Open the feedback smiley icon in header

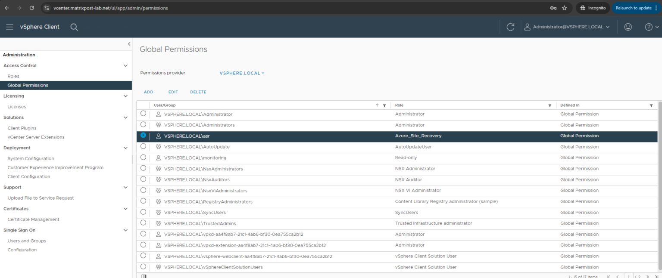[x=628, y=27]
